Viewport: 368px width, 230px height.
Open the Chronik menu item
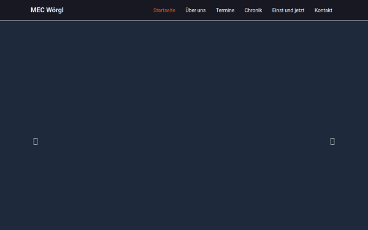pos(253,10)
